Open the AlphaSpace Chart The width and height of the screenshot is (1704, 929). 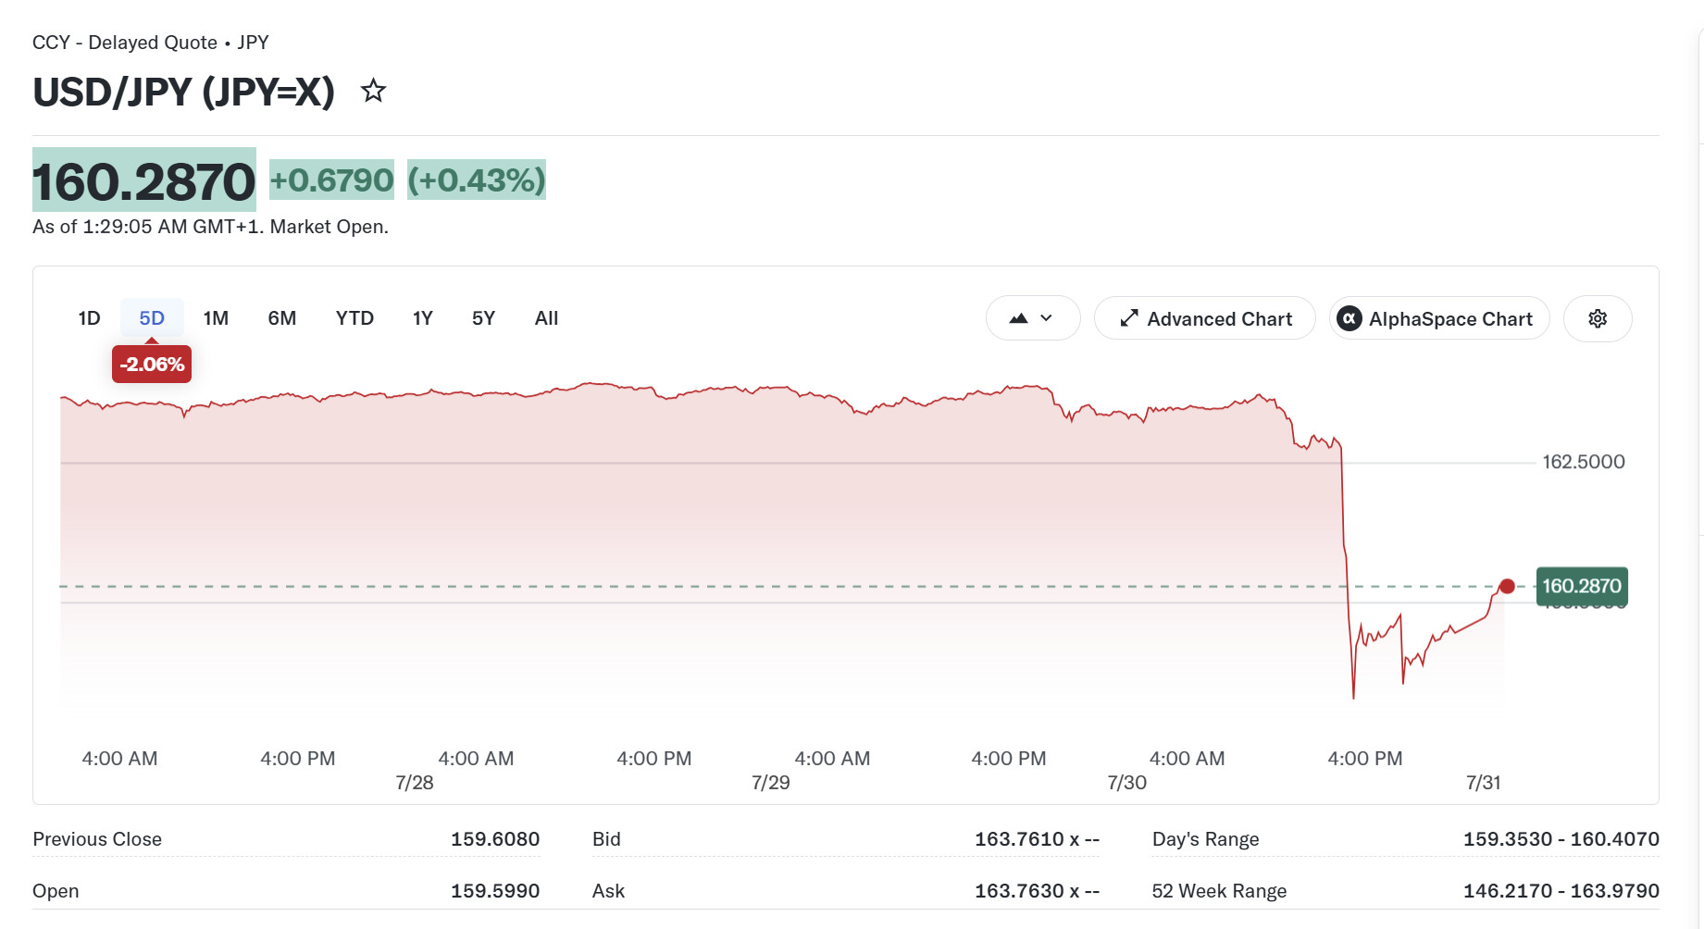pos(1439,318)
